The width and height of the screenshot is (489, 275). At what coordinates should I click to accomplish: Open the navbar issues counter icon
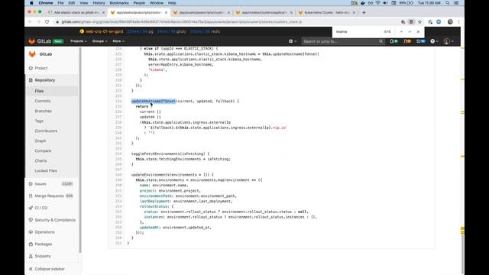tap(394, 41)
